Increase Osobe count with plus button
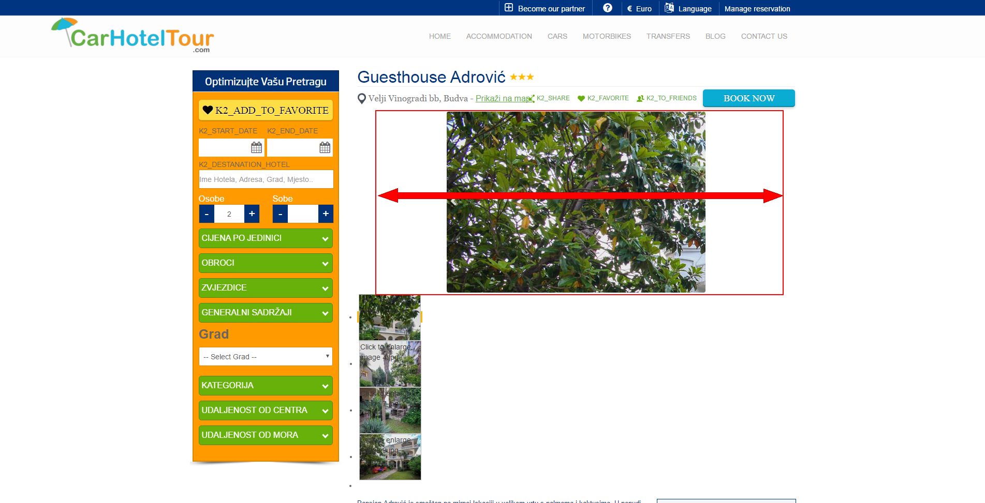The height and width of the screenshot is (503, 985). 252,214
